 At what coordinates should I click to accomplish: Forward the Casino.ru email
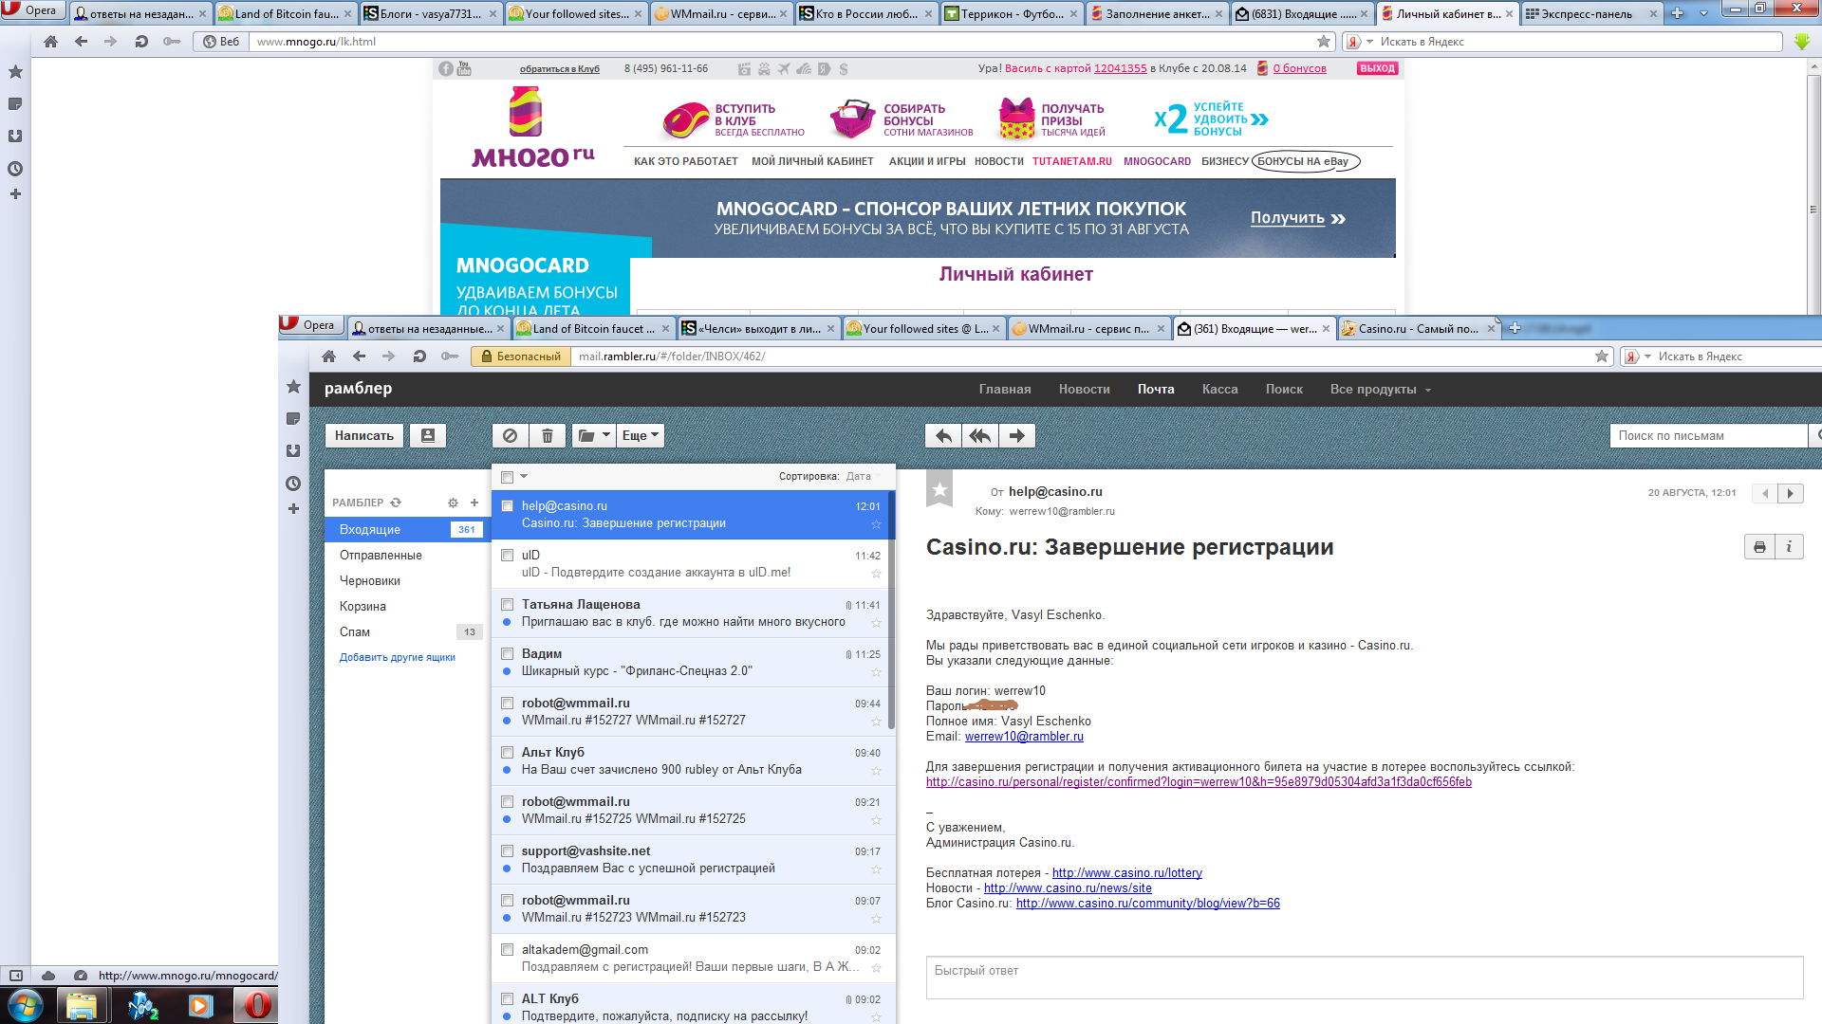[x=1016, y=435]
